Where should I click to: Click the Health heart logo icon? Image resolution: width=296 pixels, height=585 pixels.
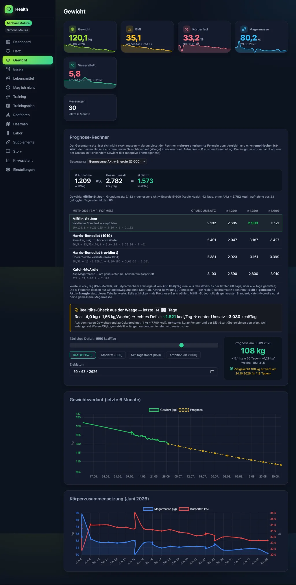pyautogui.click(x=9, y=9)
